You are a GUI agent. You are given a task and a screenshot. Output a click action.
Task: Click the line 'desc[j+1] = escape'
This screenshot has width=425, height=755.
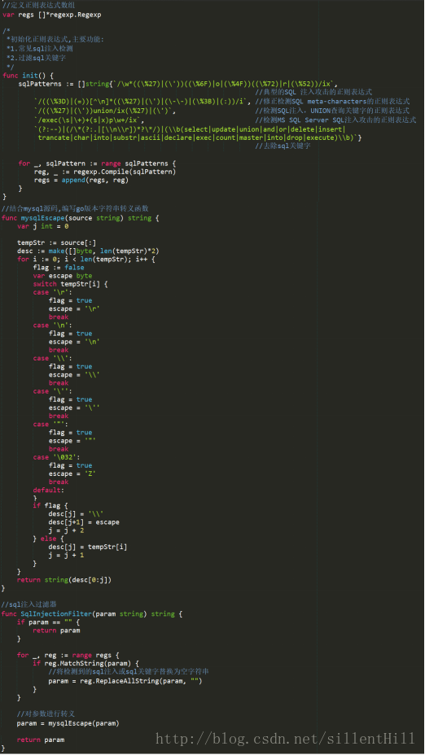click(84, 522)
